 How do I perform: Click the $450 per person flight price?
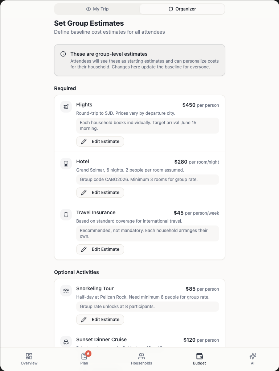(x=201, y=105)
